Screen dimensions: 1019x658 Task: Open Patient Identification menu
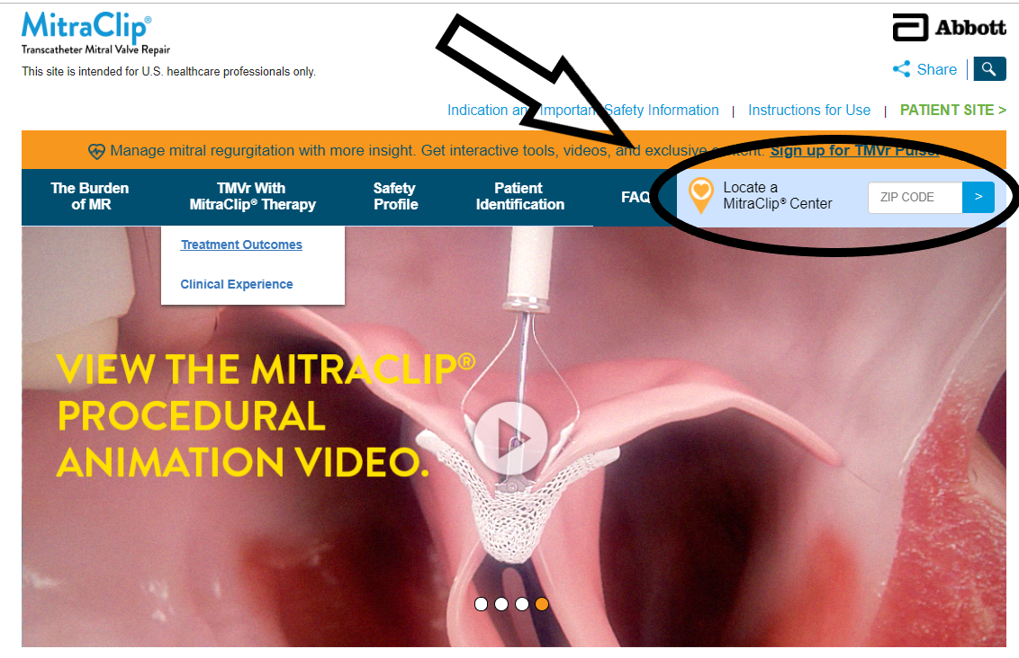[x=520, y=196]
